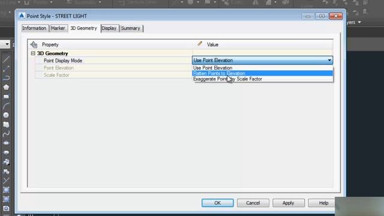
Task: Click the Property column header
Action: 50,44
